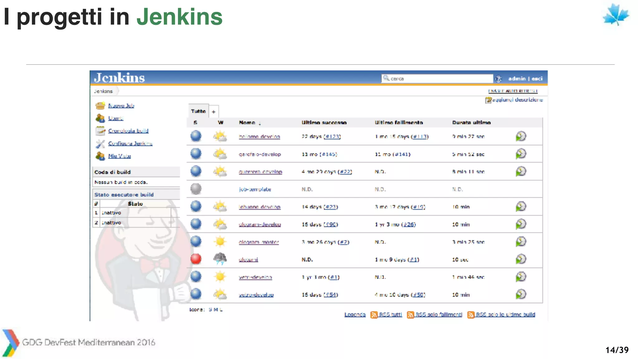Click the Jenkins logo title in the header
The image size is (638, 359).
click(x=120, y=78)
